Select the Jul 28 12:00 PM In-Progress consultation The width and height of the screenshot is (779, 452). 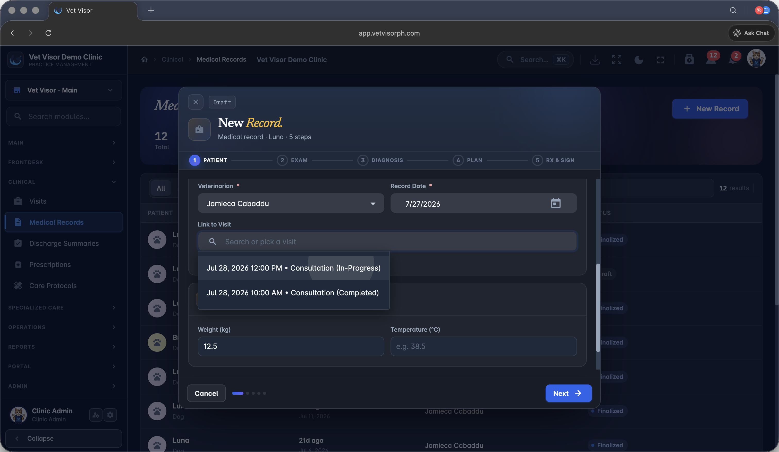[x=293, y=268]
